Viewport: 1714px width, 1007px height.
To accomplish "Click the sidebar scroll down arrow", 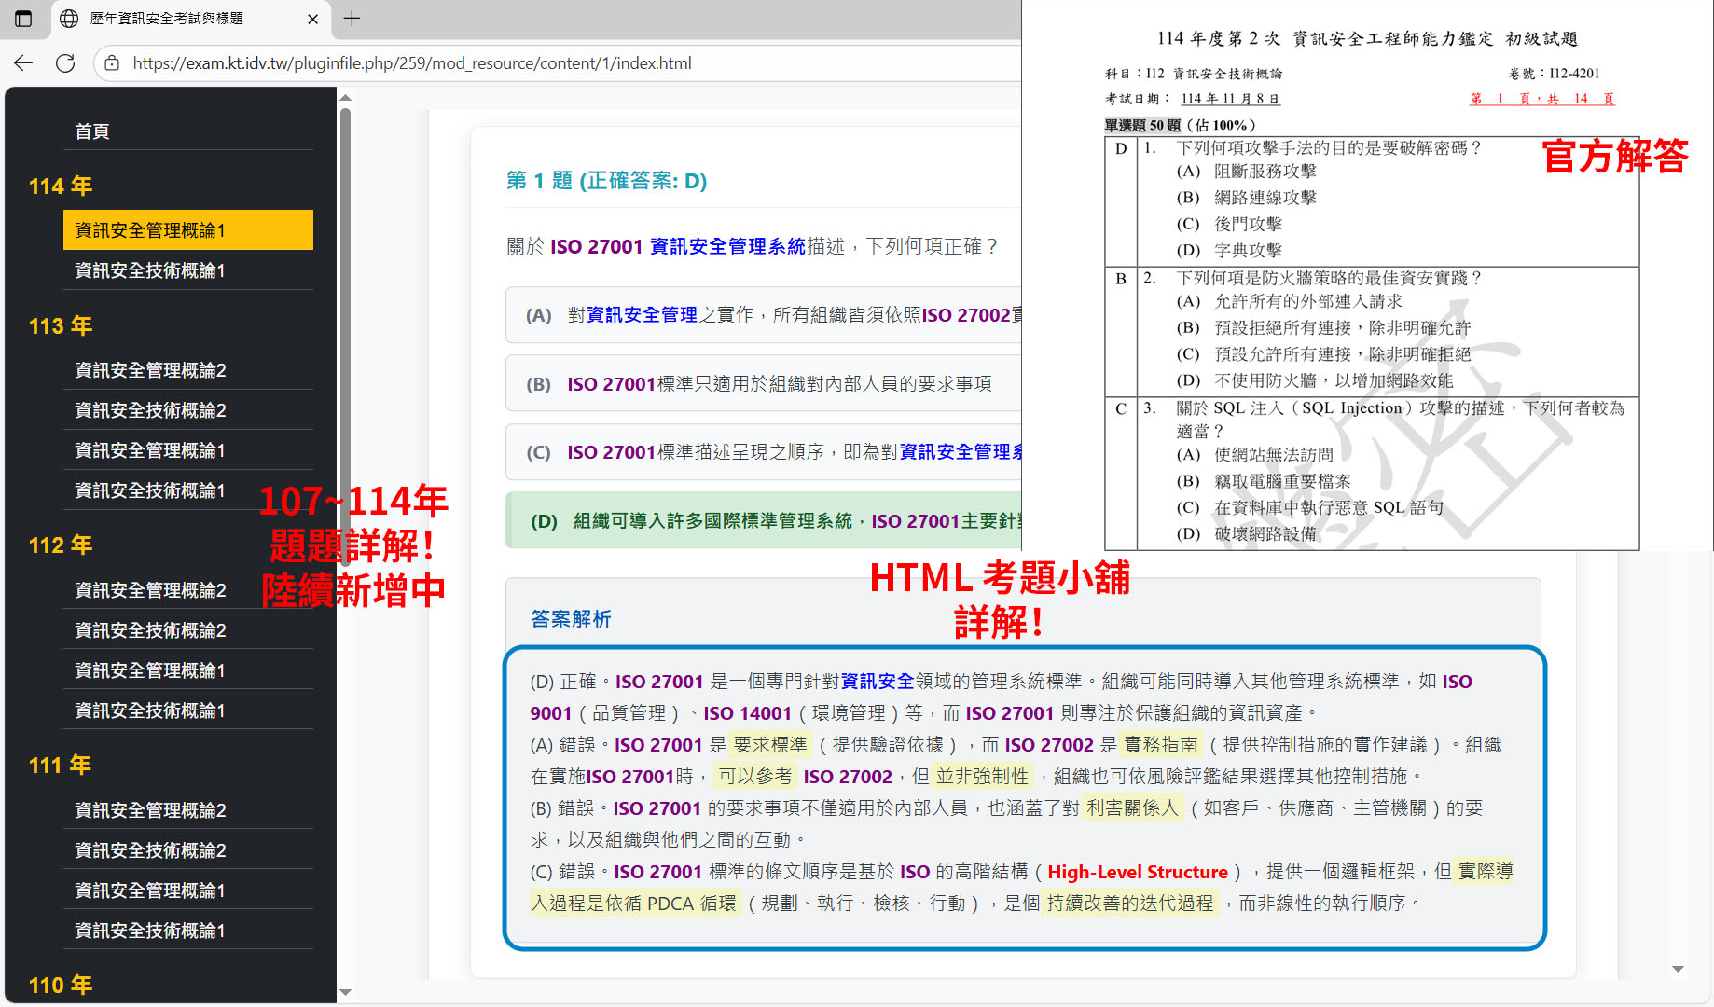I will pyautogui.click(x=345, y=992).
